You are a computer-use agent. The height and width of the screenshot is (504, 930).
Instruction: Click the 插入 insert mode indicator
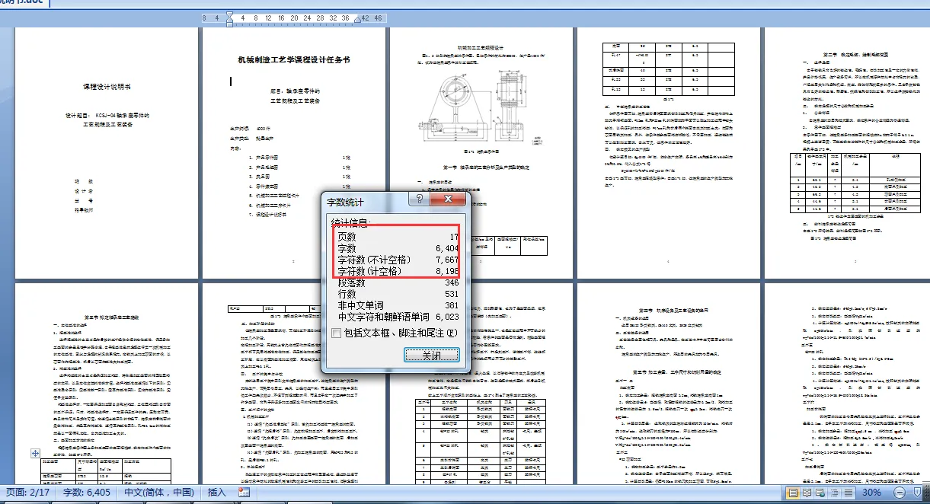tap(217, 493)
